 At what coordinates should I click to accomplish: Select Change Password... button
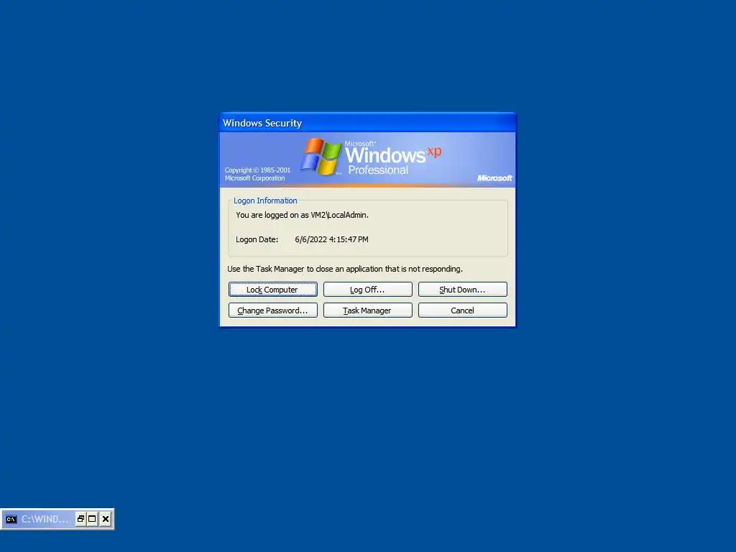point(272,310)
